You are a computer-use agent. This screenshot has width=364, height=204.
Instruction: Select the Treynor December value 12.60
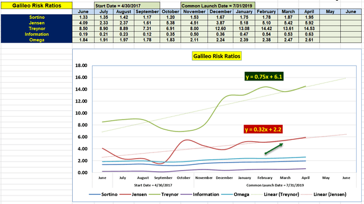coord(220,28)
